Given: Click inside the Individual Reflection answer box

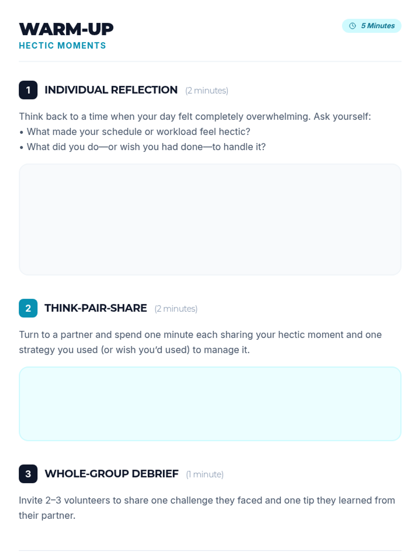Looking at the screenshot, I should 210,219.
